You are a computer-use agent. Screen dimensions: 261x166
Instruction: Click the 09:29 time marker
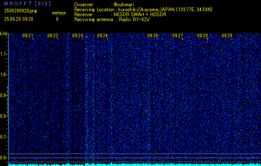(227, 36)
